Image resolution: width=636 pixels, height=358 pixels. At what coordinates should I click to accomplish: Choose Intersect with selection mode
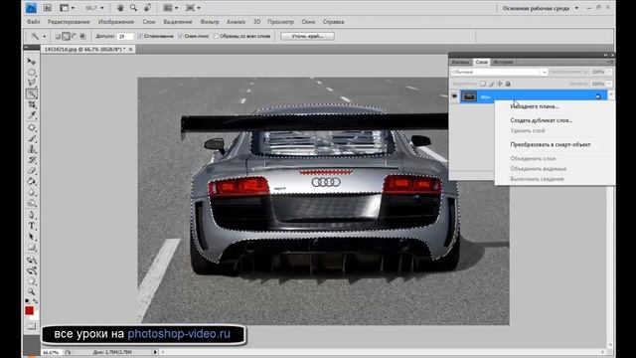[82, 37]
